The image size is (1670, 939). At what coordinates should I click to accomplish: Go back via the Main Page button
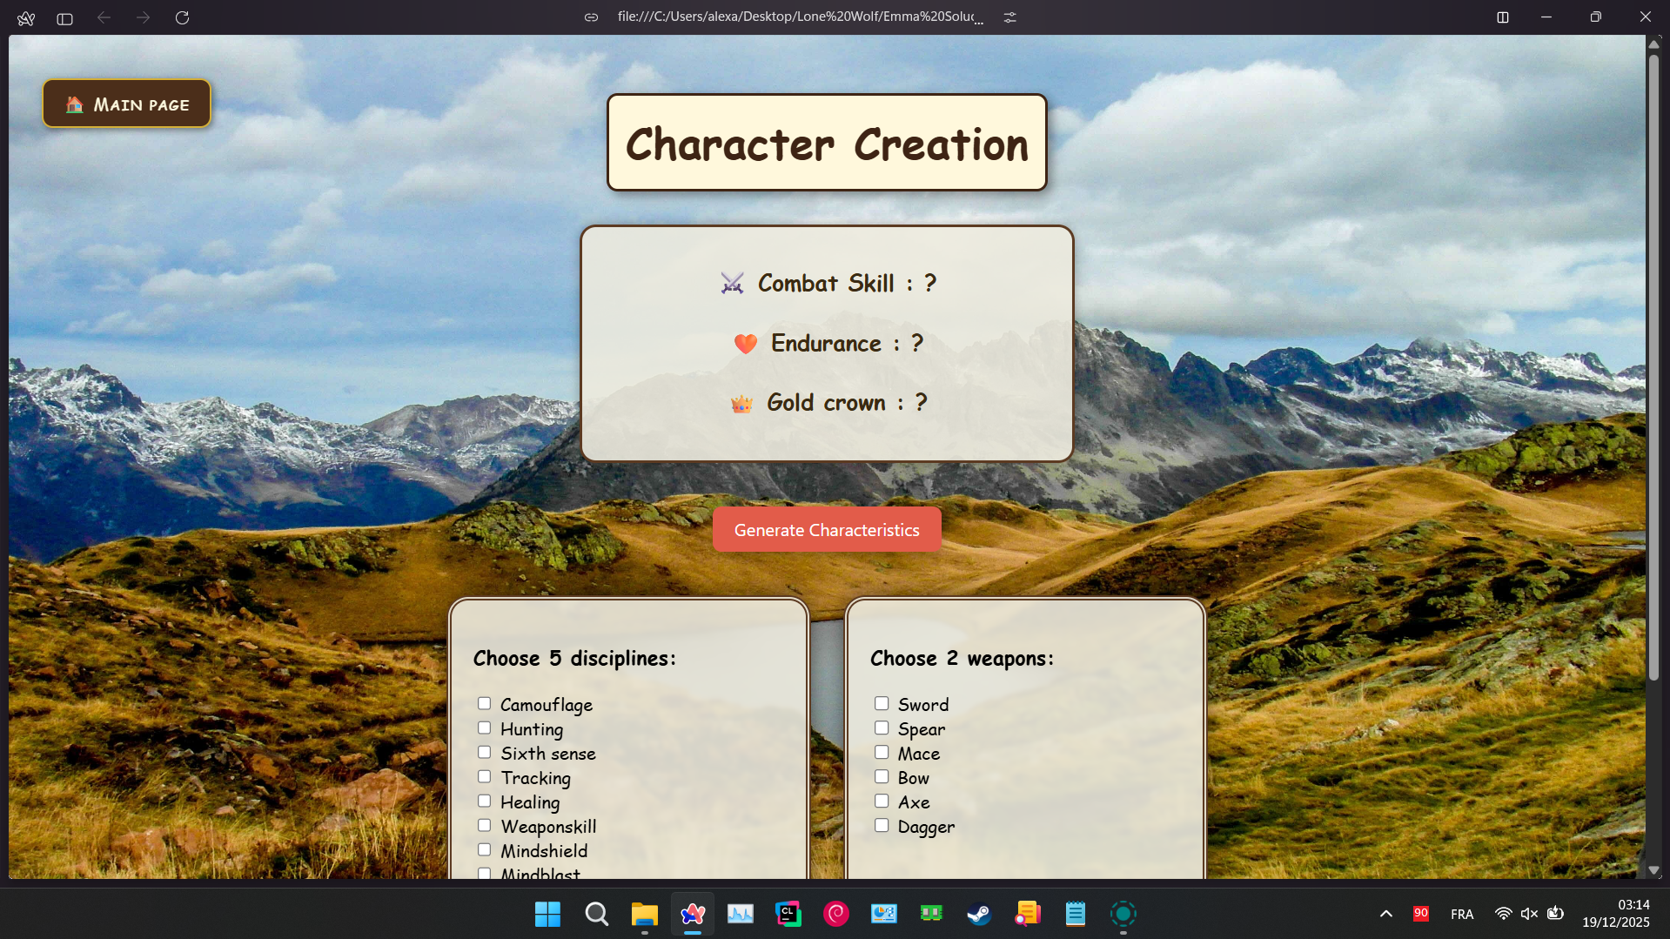tap(127, 104)
